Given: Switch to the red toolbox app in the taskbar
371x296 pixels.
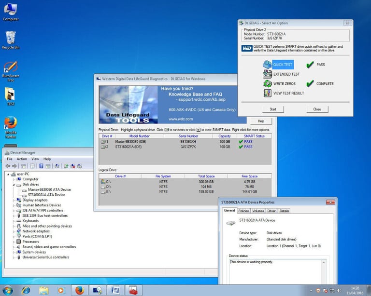Looking at the screenshot, I should [x=133, y=290].
